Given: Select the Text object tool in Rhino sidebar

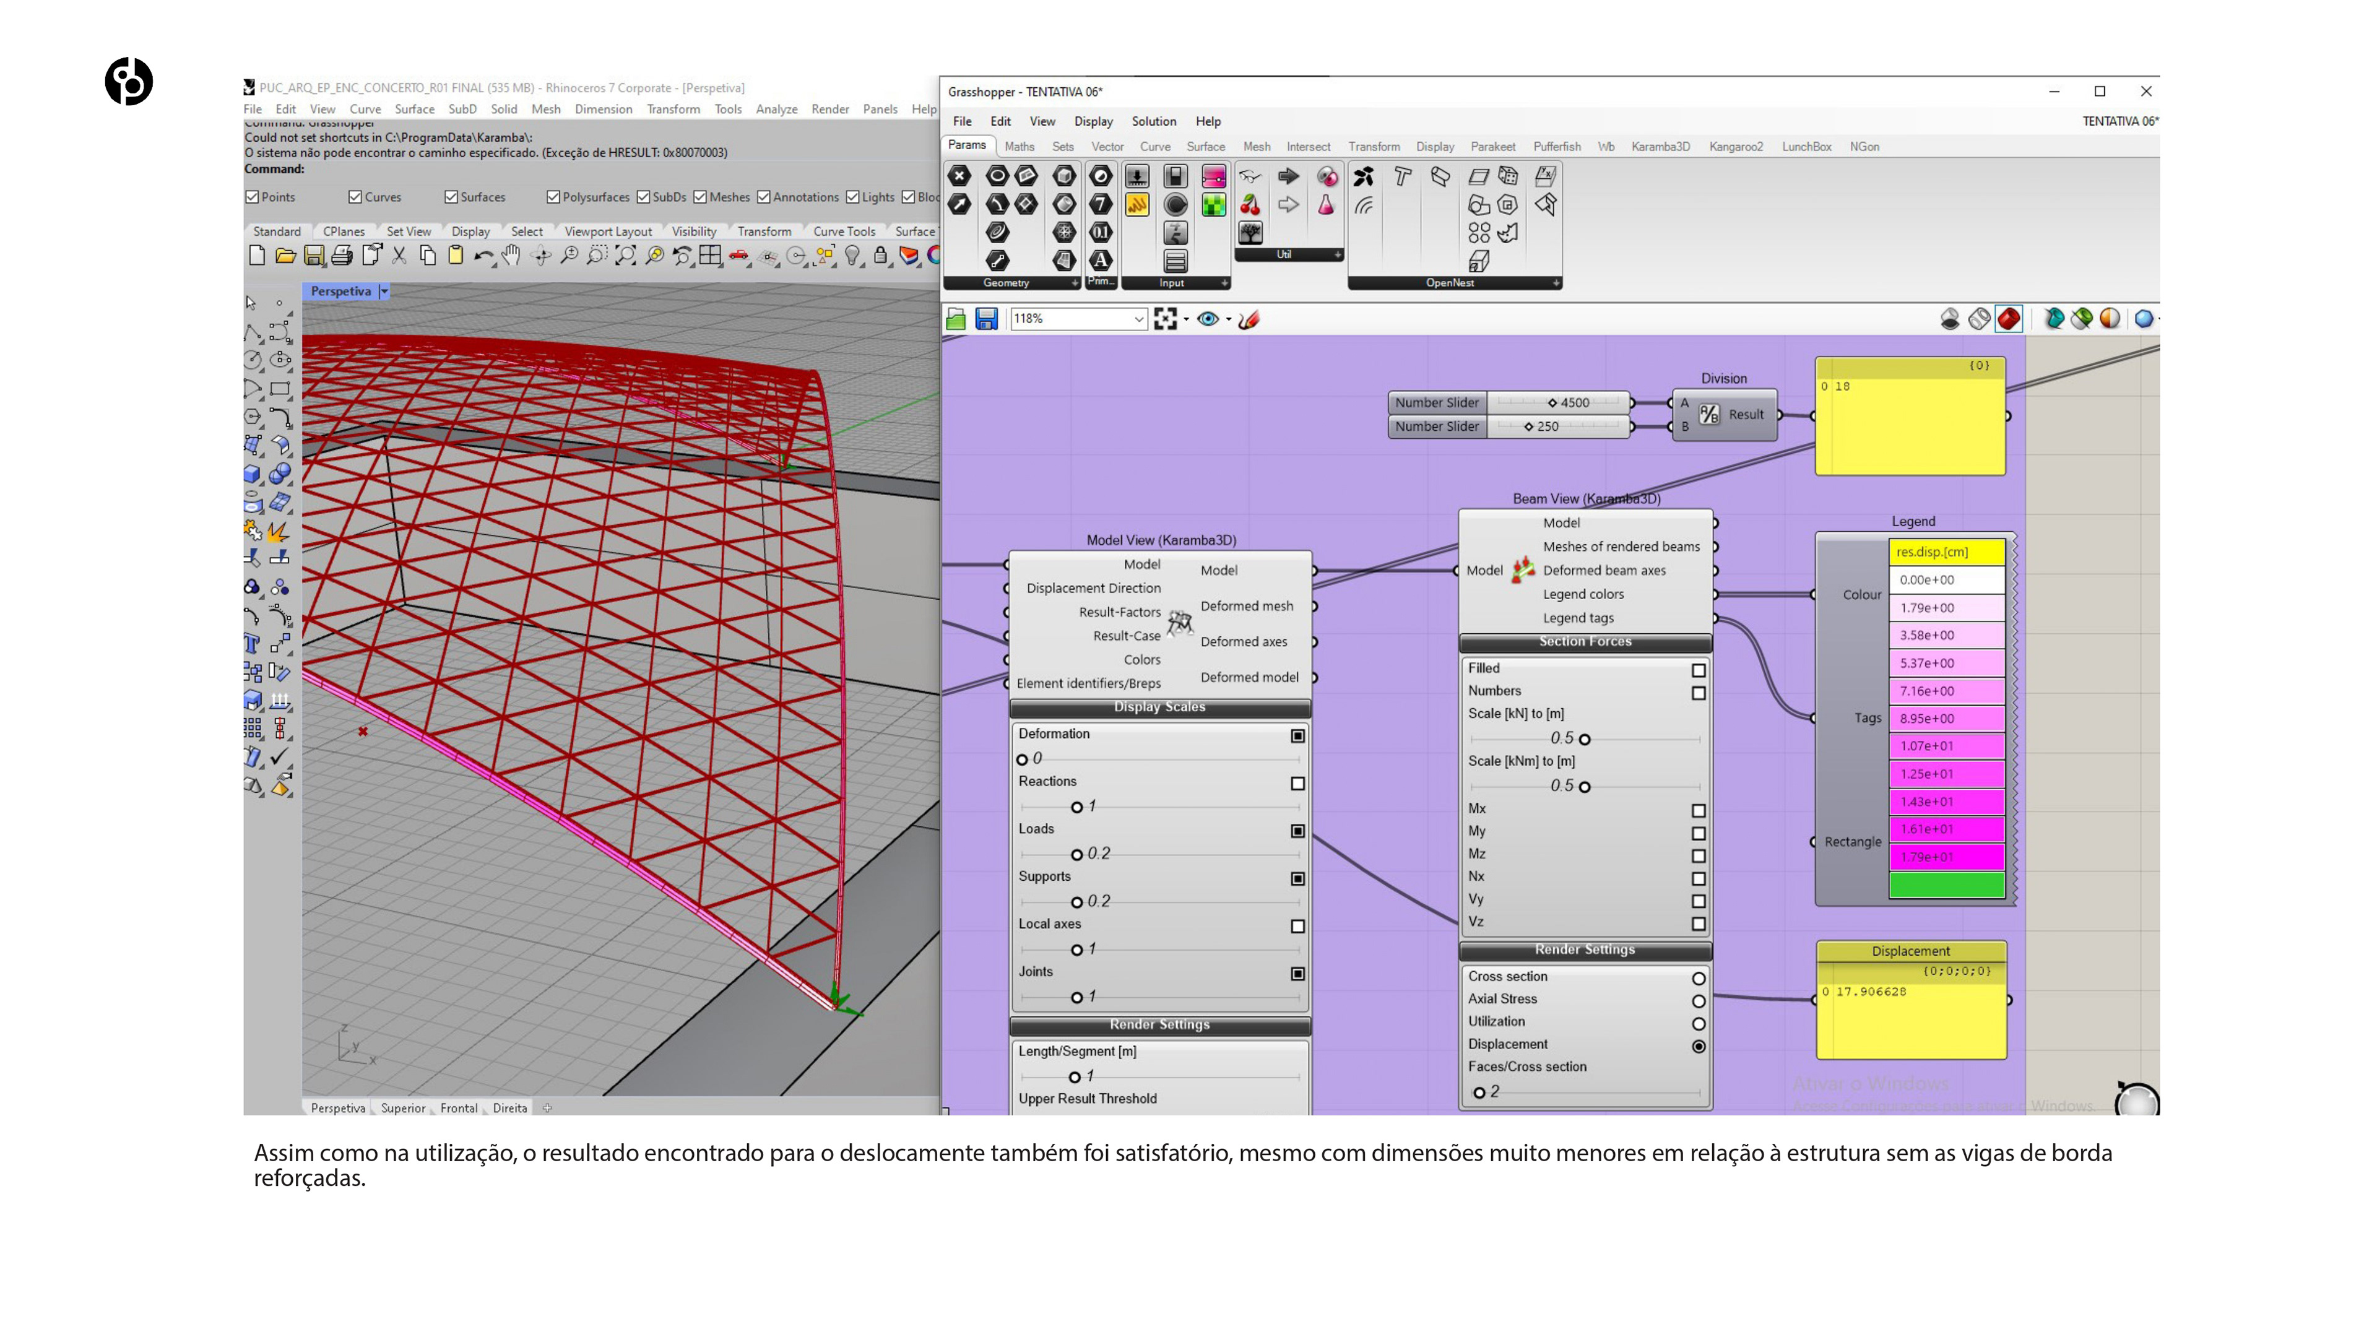Looking at the screenshot, I should click(252, 644).
